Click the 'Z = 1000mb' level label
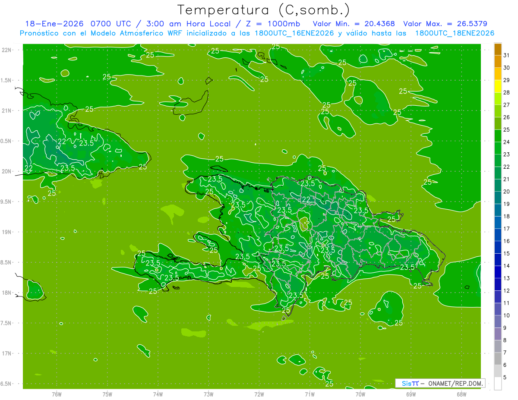This screenshot has width=518, height=400. pyautogui.click(x=271, y=24)
